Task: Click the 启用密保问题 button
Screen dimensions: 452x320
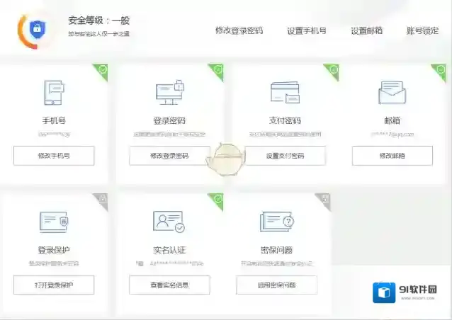Action: pos(276,285)
